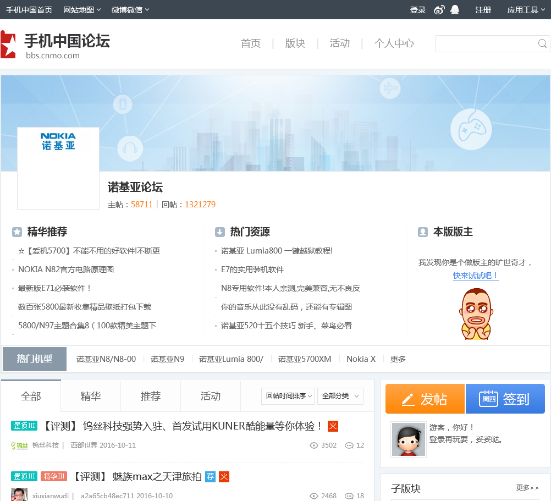Open NOKIA N82官方电路原理图 post

point(66,269)
